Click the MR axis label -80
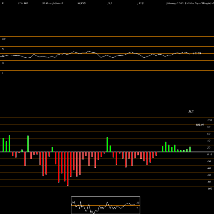 coord(209,182)
